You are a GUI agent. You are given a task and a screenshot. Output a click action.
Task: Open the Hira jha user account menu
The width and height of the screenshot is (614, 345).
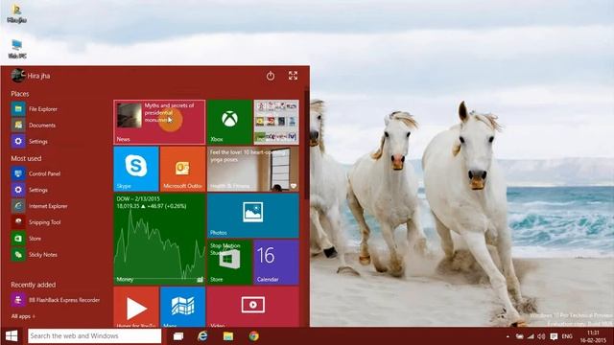(x=31, y=76)
